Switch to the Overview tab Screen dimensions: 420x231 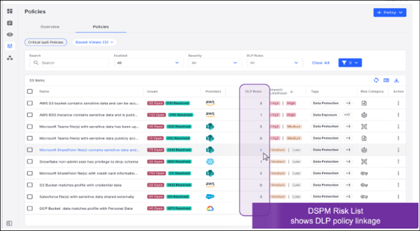[x=50, y=27]
